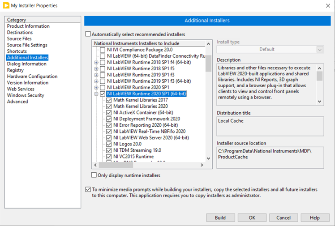Click Description box scroll up arrow

[320, 68]
